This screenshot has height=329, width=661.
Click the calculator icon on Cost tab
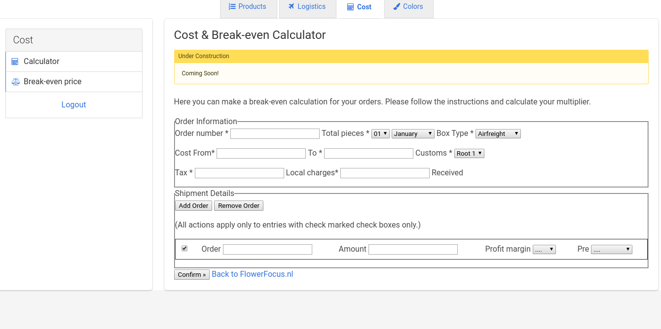click(350, 7)
